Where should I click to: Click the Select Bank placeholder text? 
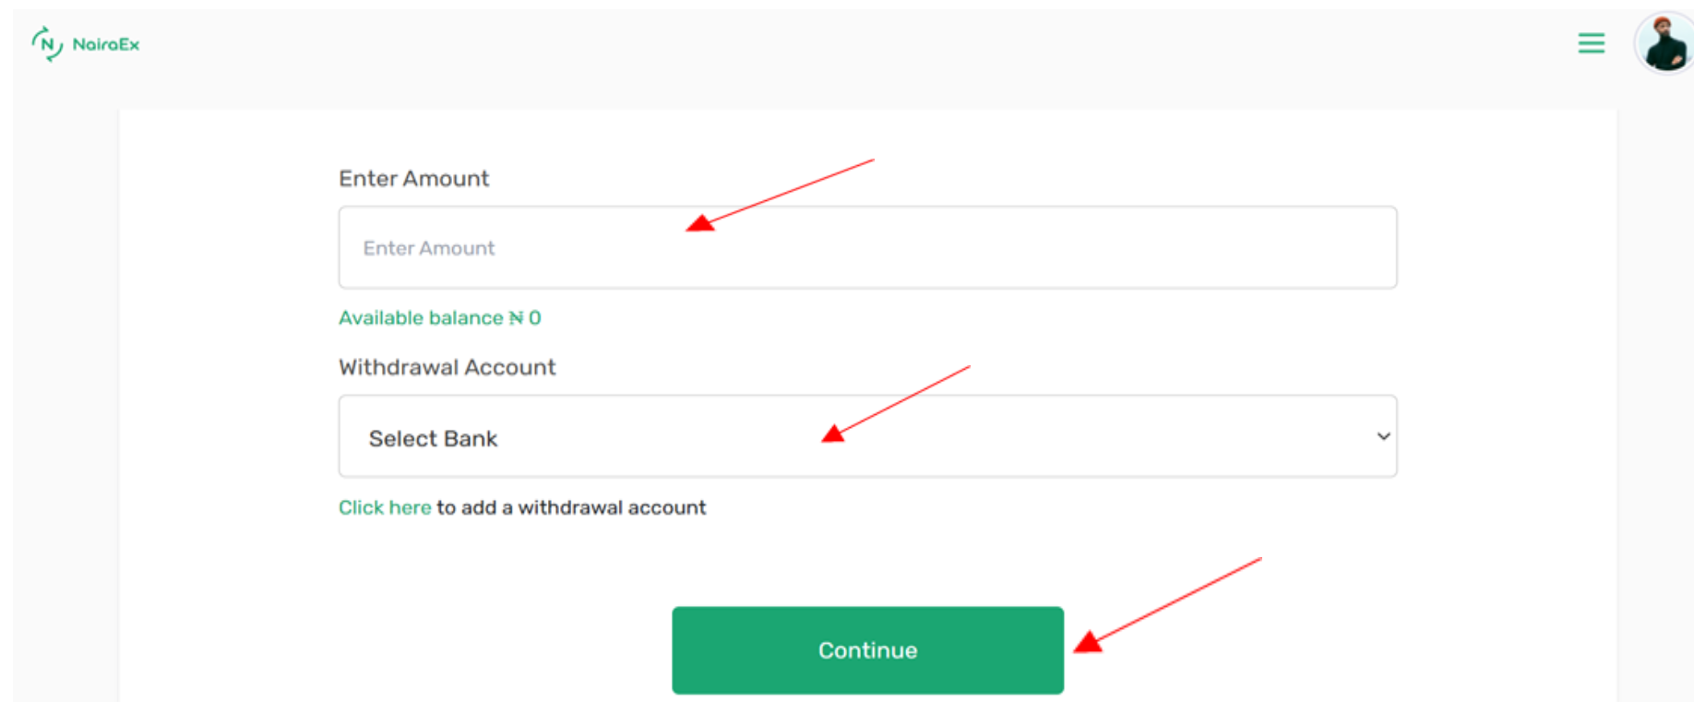pyautogui.click(x=433, y=439)
